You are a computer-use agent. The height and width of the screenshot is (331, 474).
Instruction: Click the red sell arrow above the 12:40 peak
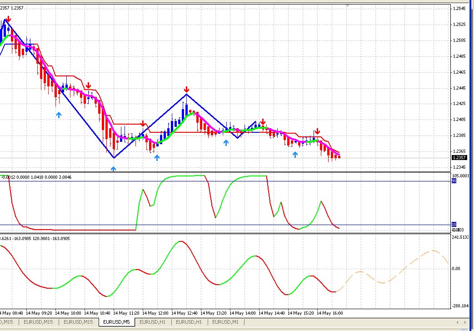click(186, 90)
